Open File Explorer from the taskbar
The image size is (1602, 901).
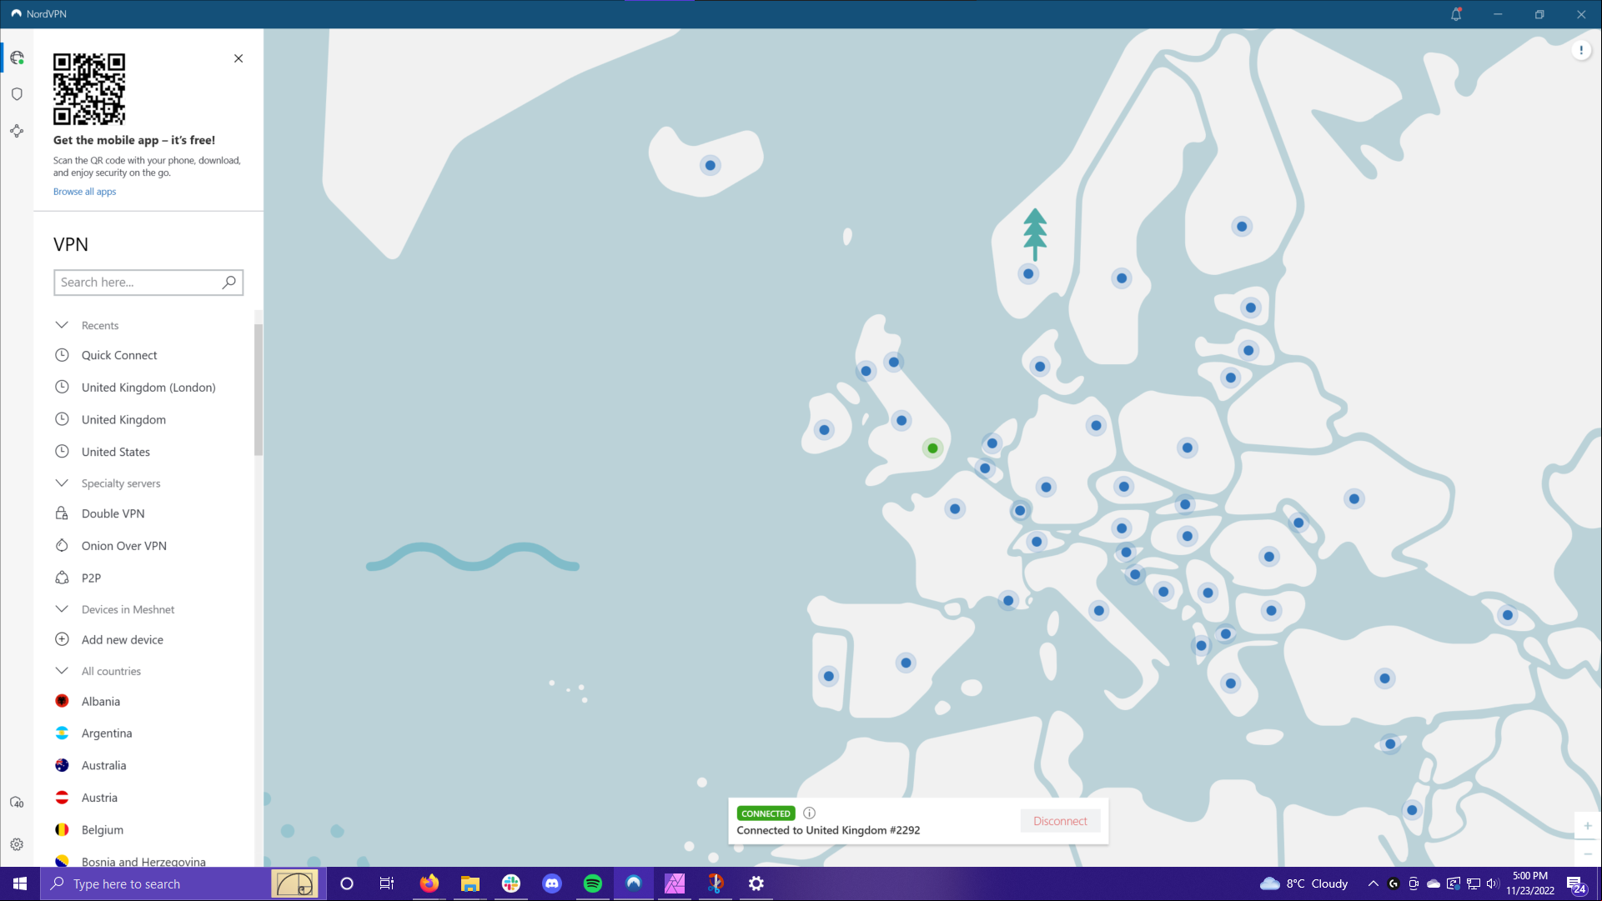click(470, 883)
